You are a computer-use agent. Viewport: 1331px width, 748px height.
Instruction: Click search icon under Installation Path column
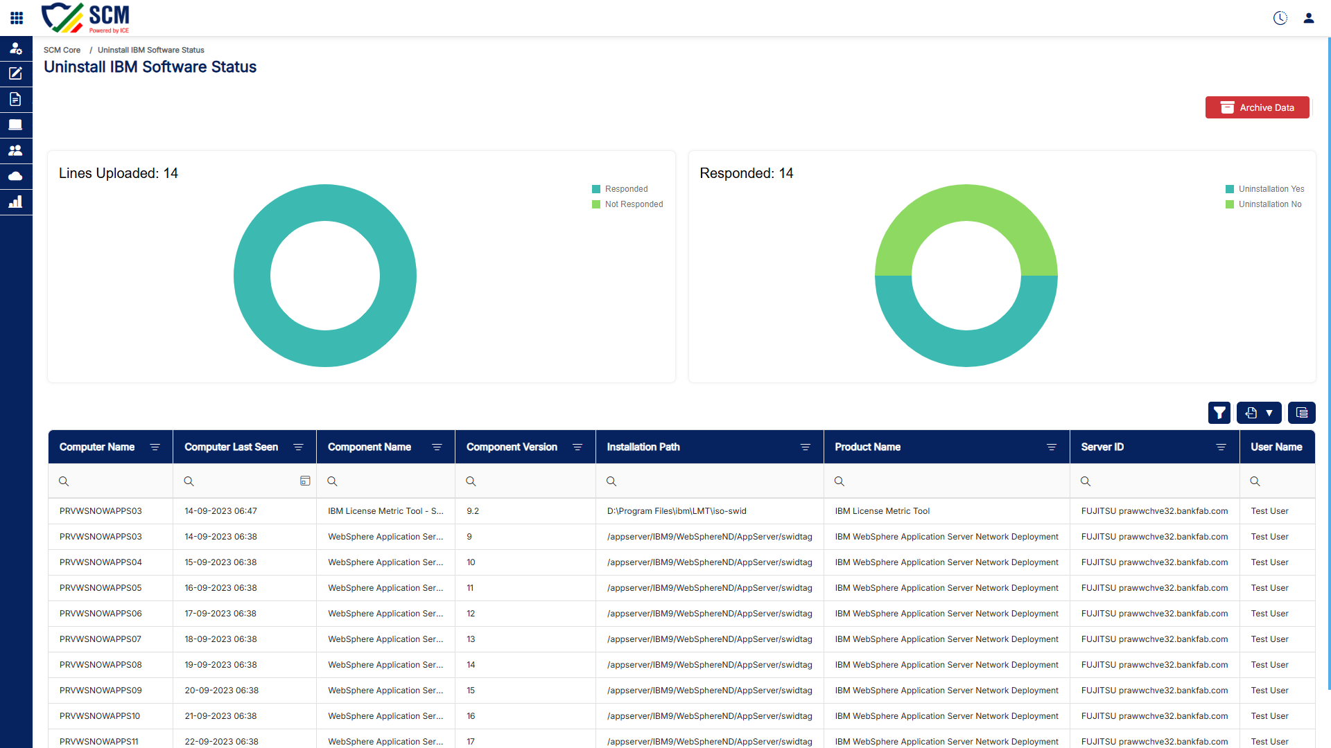[611, 481]
